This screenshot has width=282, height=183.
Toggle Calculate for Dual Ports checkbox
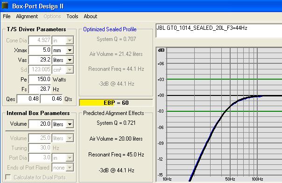[8, 177]
